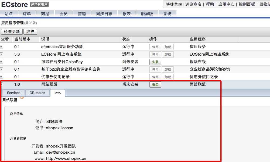Click the 开发者信息 section heading
Image resolution: width=270 pixels, height=162 pixels.
click(x=18, y=138)
